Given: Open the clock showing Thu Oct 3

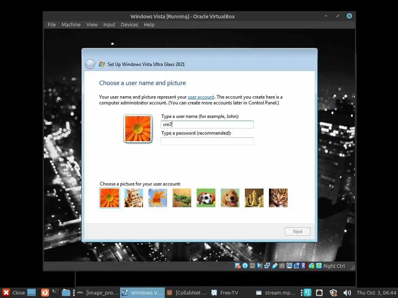Looking at the screenshot, I should (x=376, y=293).
